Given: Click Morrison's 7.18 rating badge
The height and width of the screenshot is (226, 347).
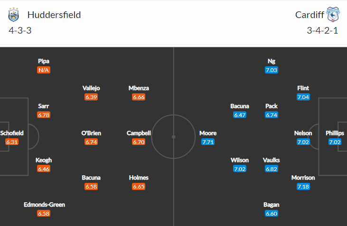Looking at the screenshot, I should click(x=303, y=187).
